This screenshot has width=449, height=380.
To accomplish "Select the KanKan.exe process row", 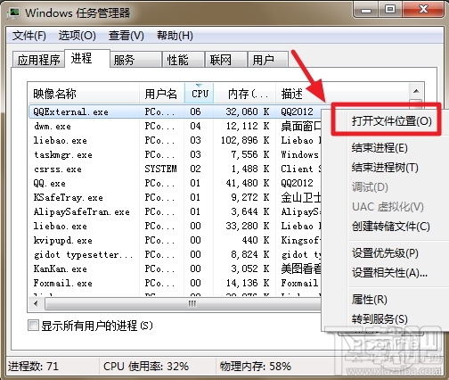I will click(x=176, y=268).
